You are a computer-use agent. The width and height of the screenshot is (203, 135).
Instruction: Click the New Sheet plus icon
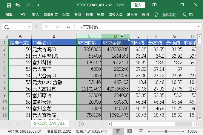coord(81,124)
